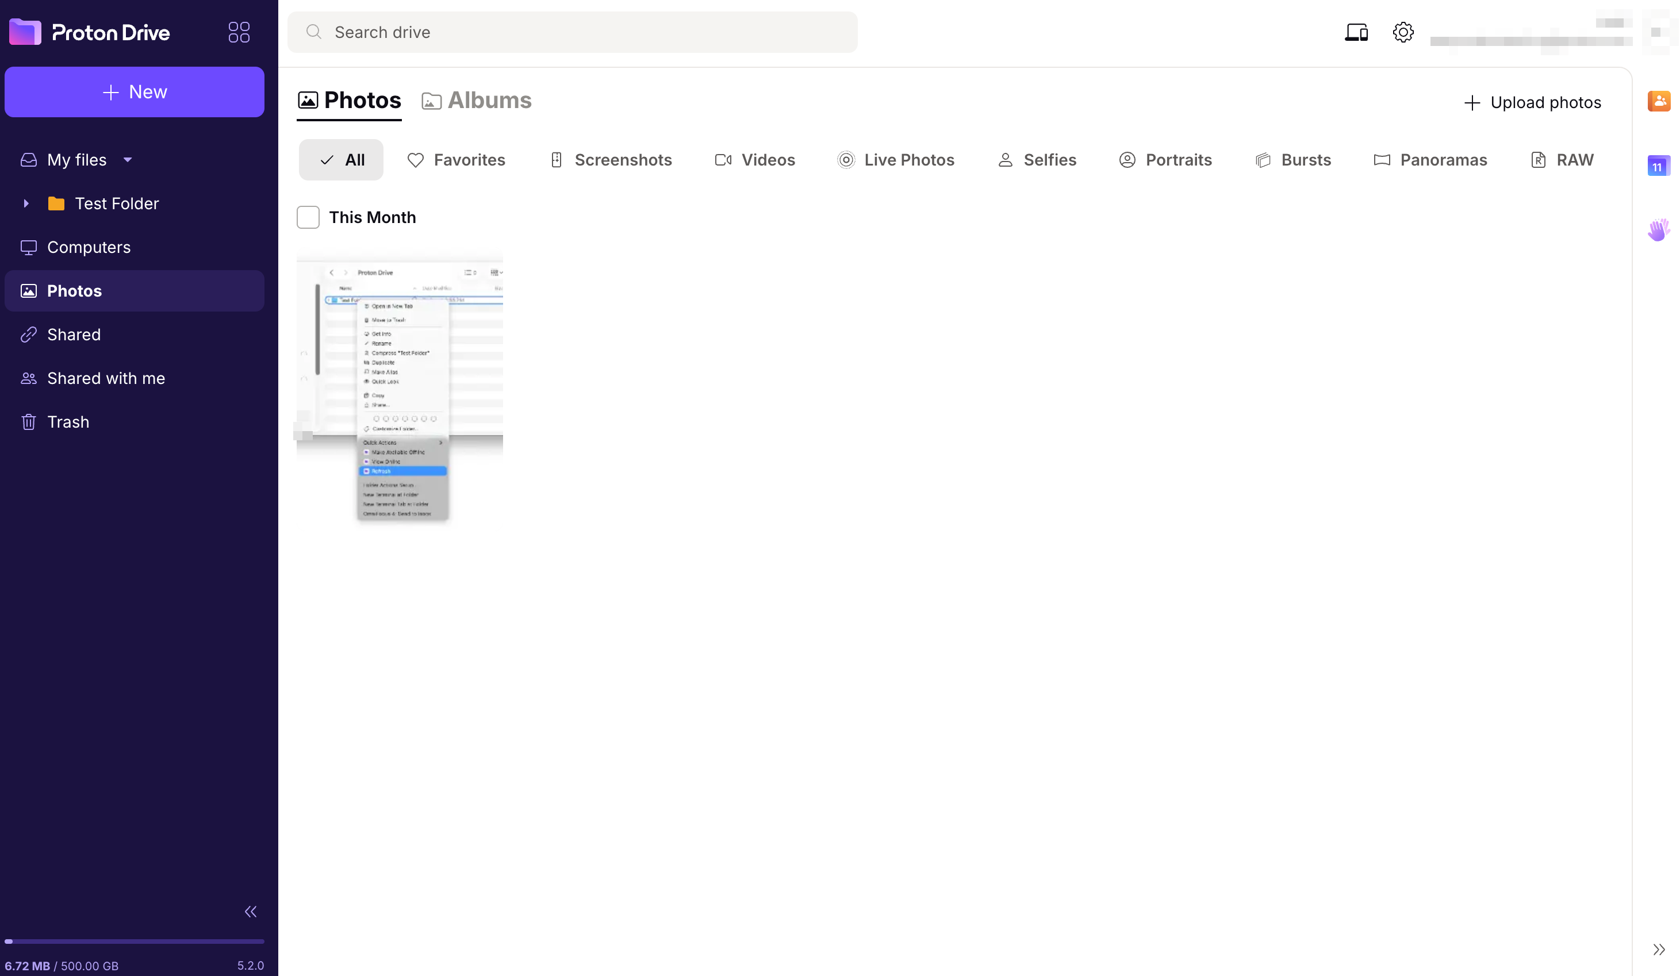Open Trash in the sidebar
The image size is (1680, 976).
67,422
